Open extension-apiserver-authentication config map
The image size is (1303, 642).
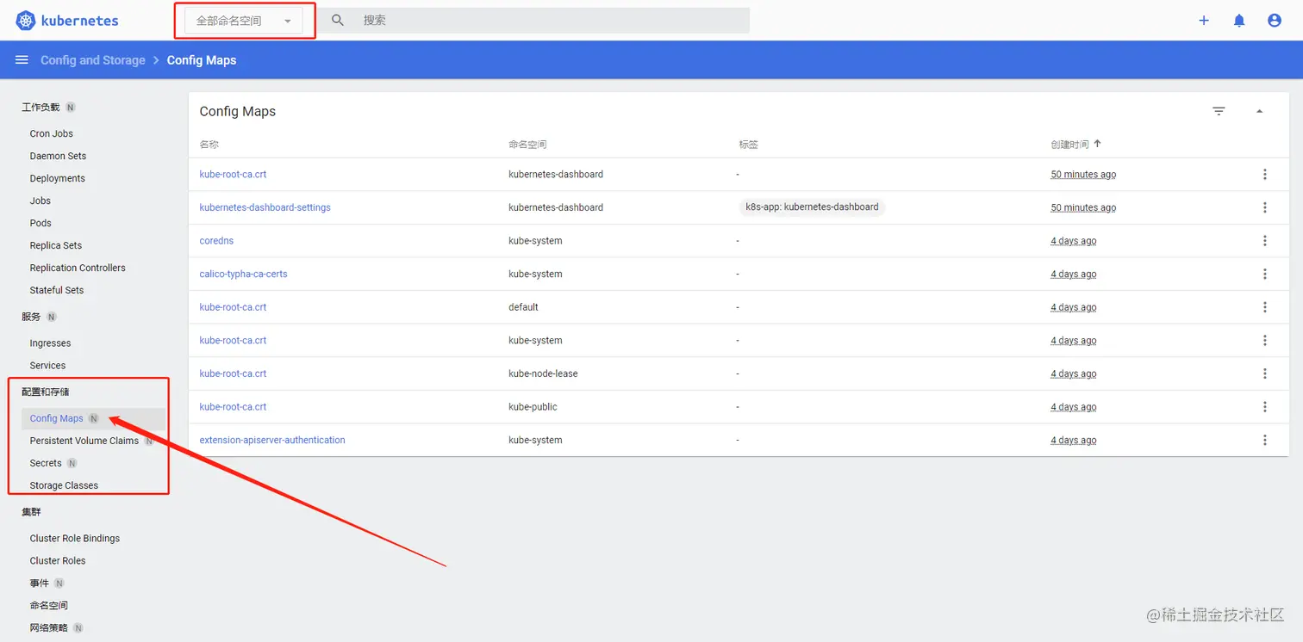coord(272,440)
